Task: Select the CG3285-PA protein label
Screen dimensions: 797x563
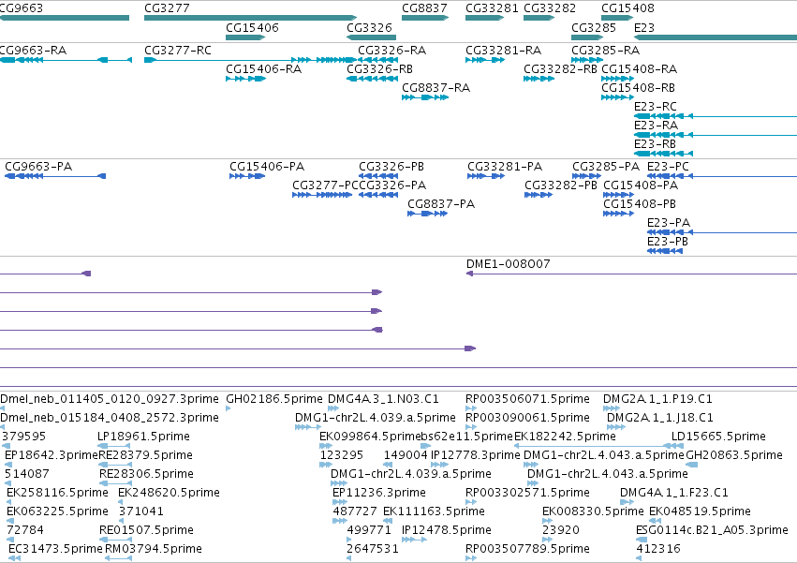Action: tap(606, 167)
